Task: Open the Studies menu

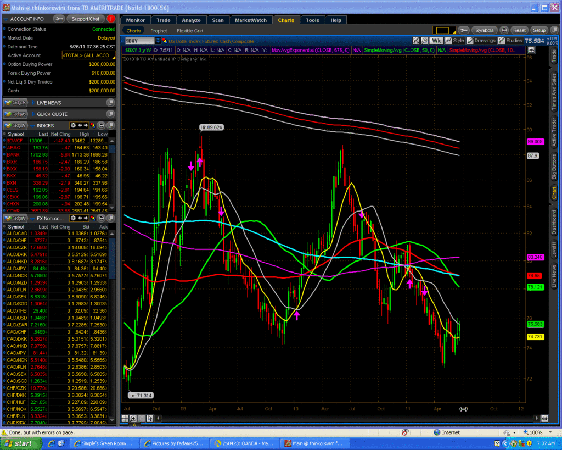Action: tap(510, 41)
